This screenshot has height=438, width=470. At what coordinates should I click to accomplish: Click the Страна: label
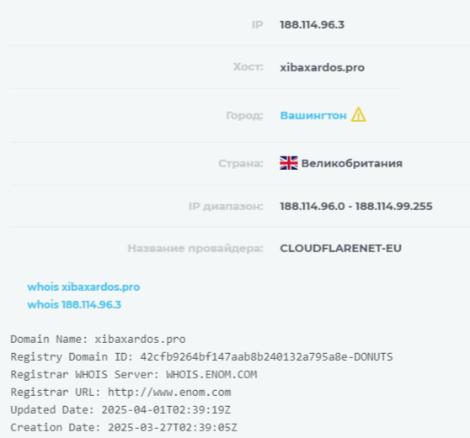click(x=241, y=163)
